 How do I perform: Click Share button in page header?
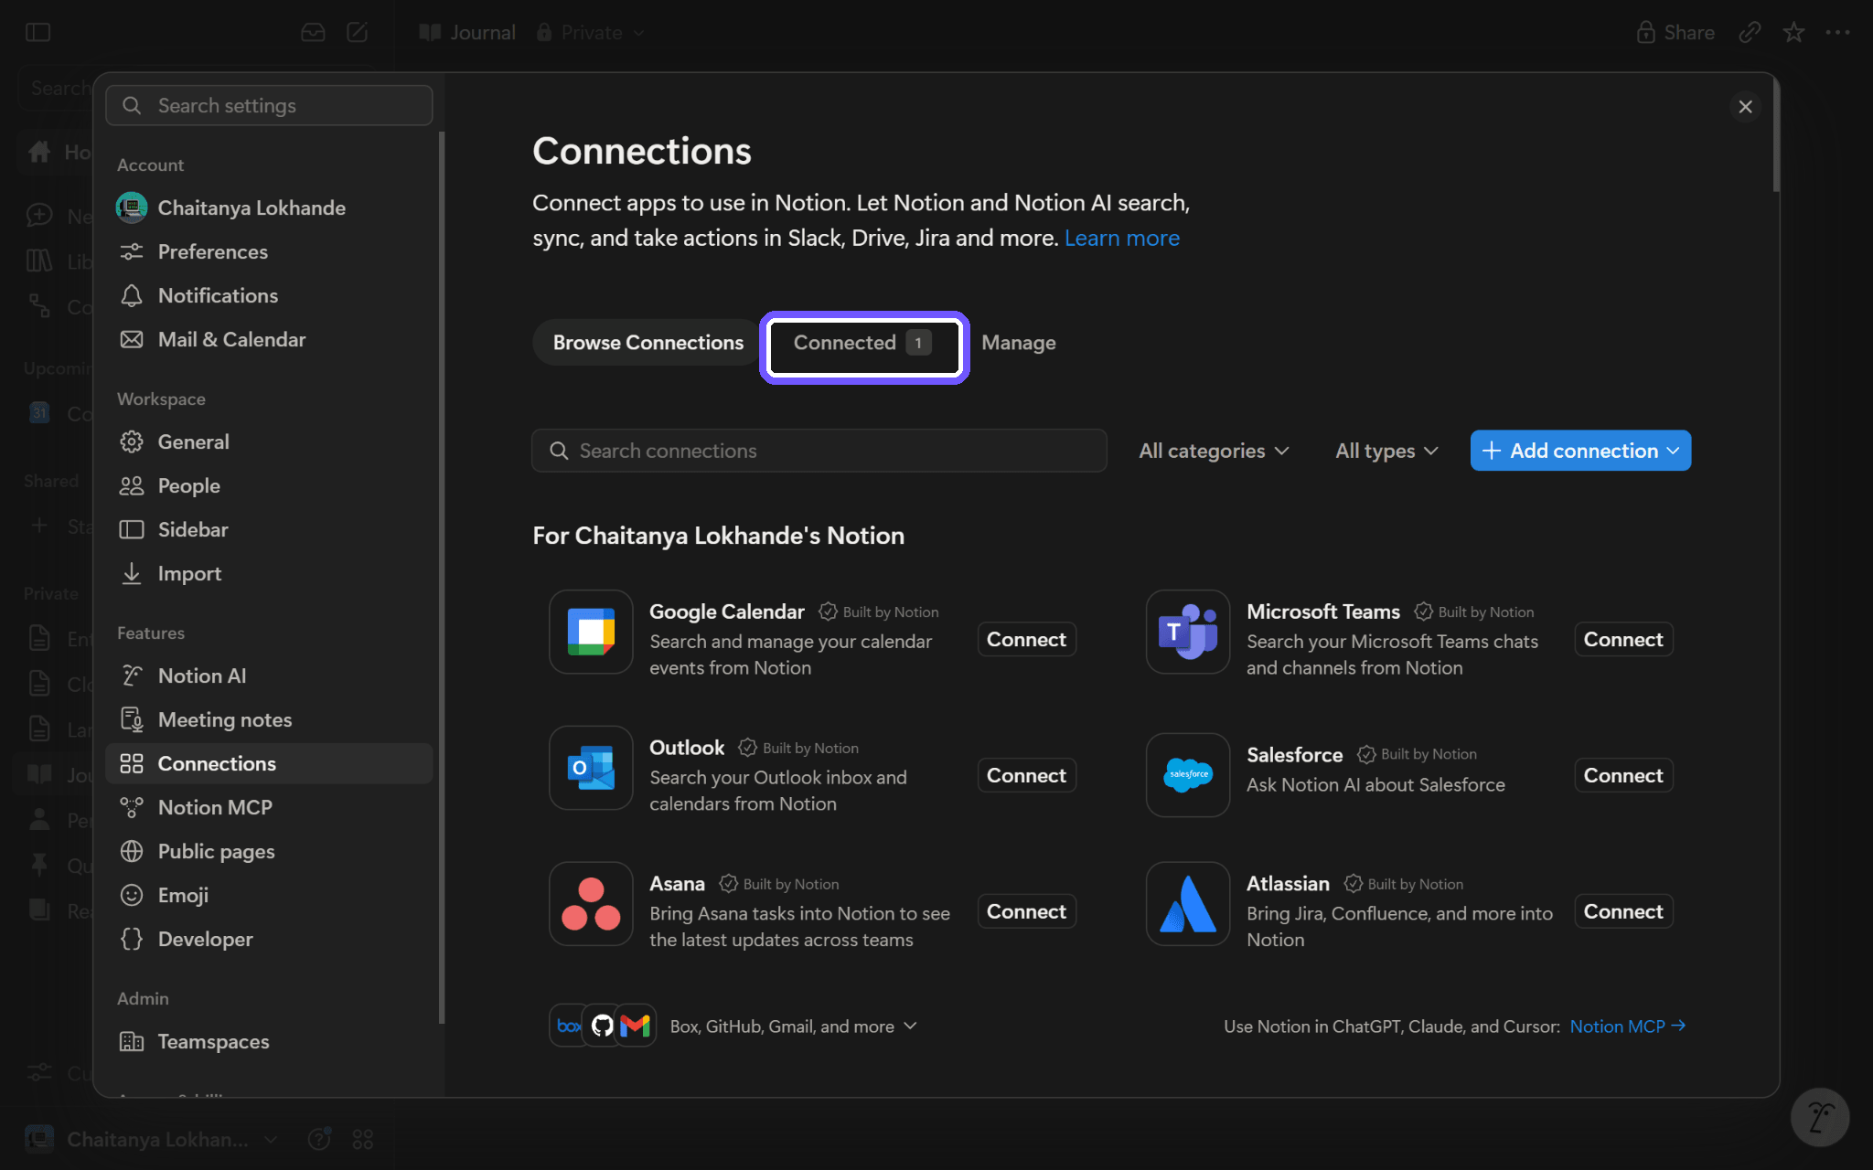point(1675,33)
